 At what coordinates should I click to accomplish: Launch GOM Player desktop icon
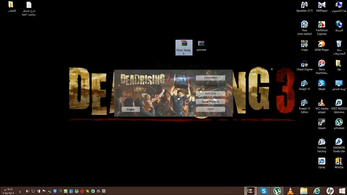click(x=322, y=46)
